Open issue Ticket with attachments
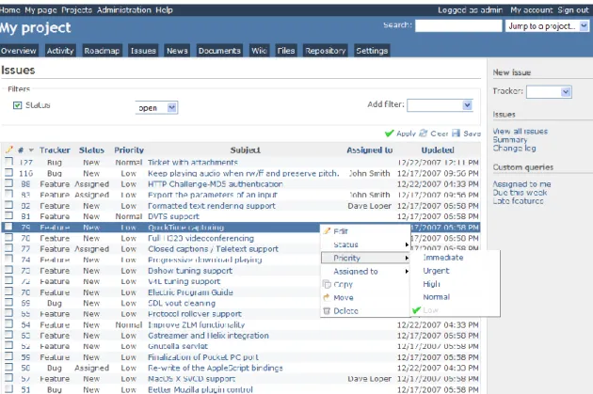The height and width of the screenshot is (394, 593). pyautogui.click(x=193, y=163)
